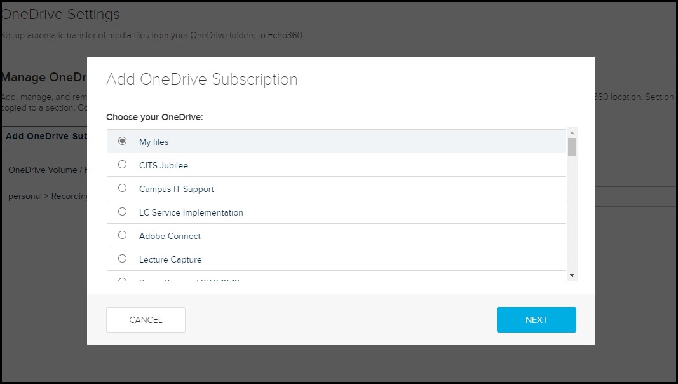Click the "Campus IT Support" label text

click(x=177, y=189)
